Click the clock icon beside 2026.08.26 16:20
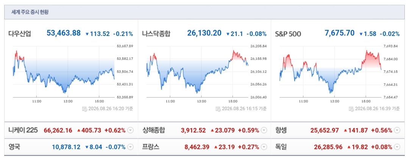The image size is (409, 159). tap(85, 109)
